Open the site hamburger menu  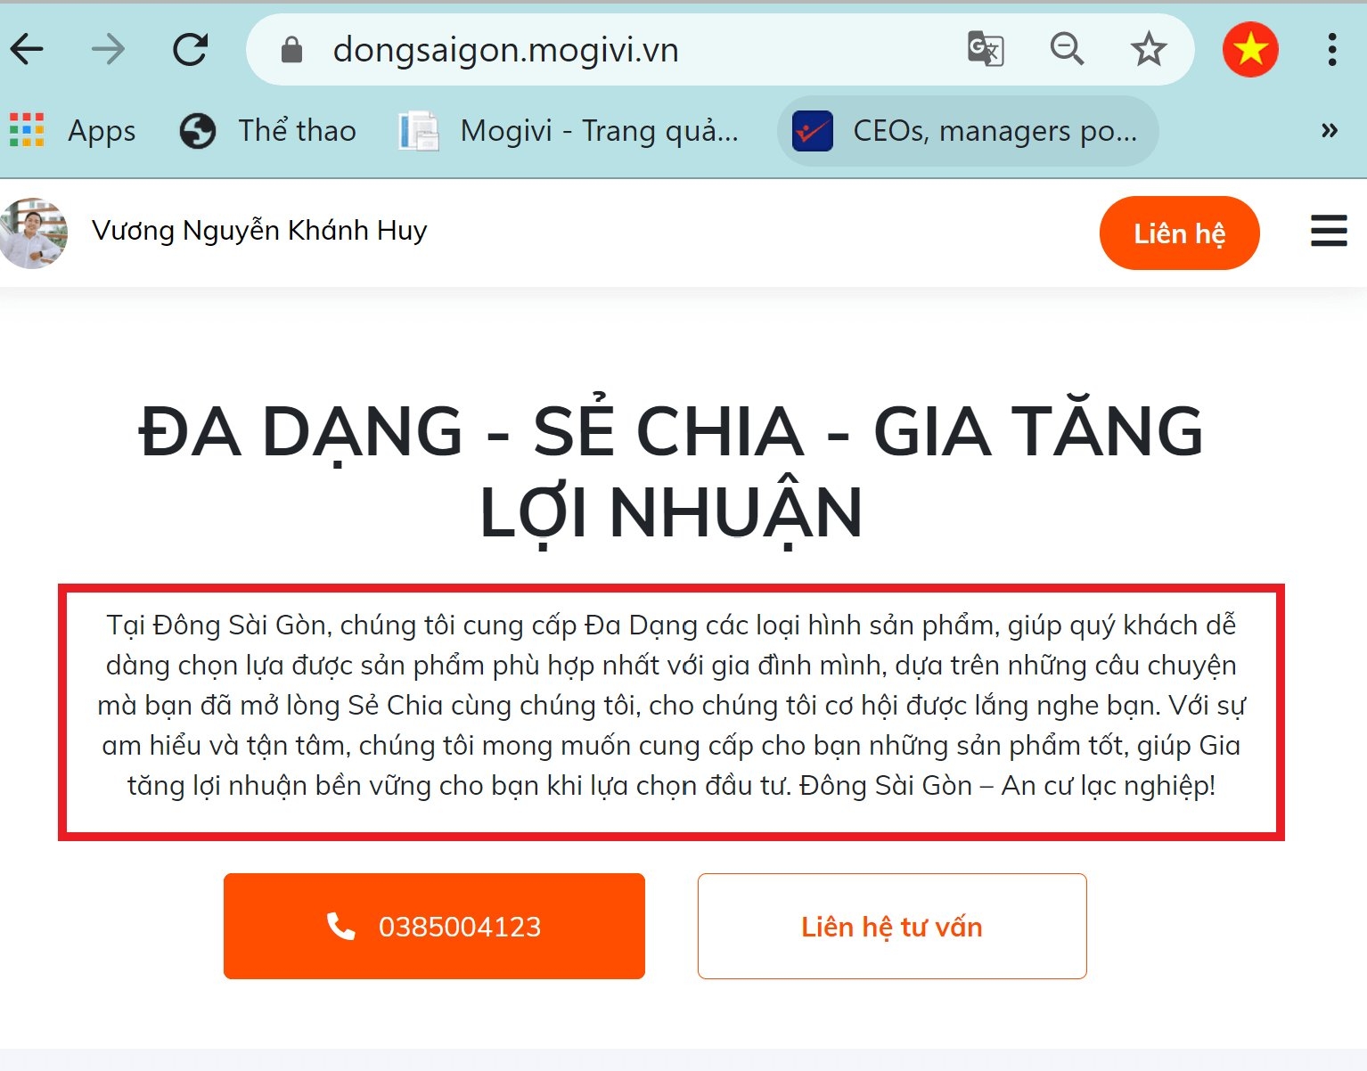pos(1329,231)
